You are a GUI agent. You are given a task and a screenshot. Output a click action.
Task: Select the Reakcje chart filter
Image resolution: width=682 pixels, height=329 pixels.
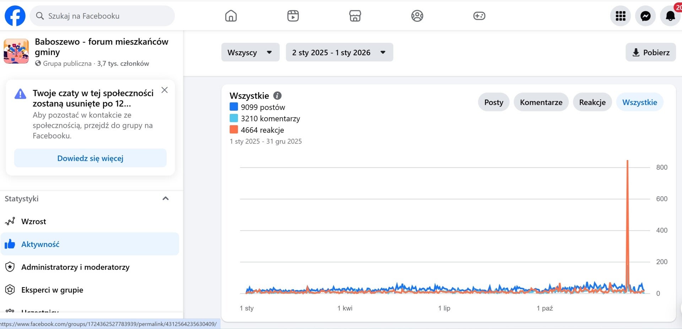[592, 102]
